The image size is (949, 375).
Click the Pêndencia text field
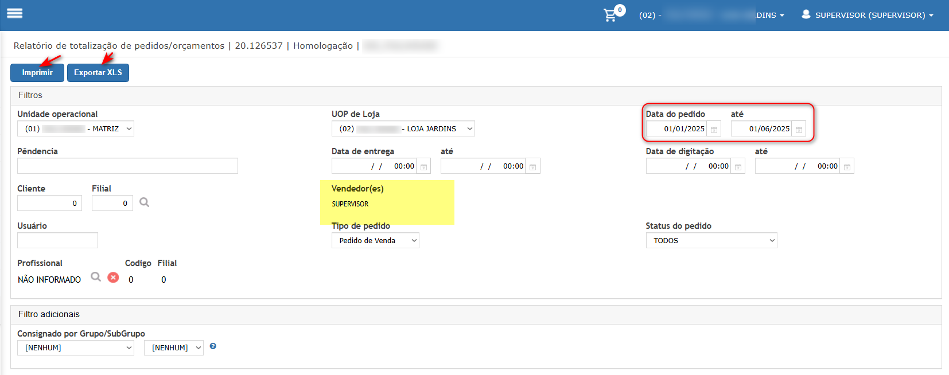[x=127, y=166]
